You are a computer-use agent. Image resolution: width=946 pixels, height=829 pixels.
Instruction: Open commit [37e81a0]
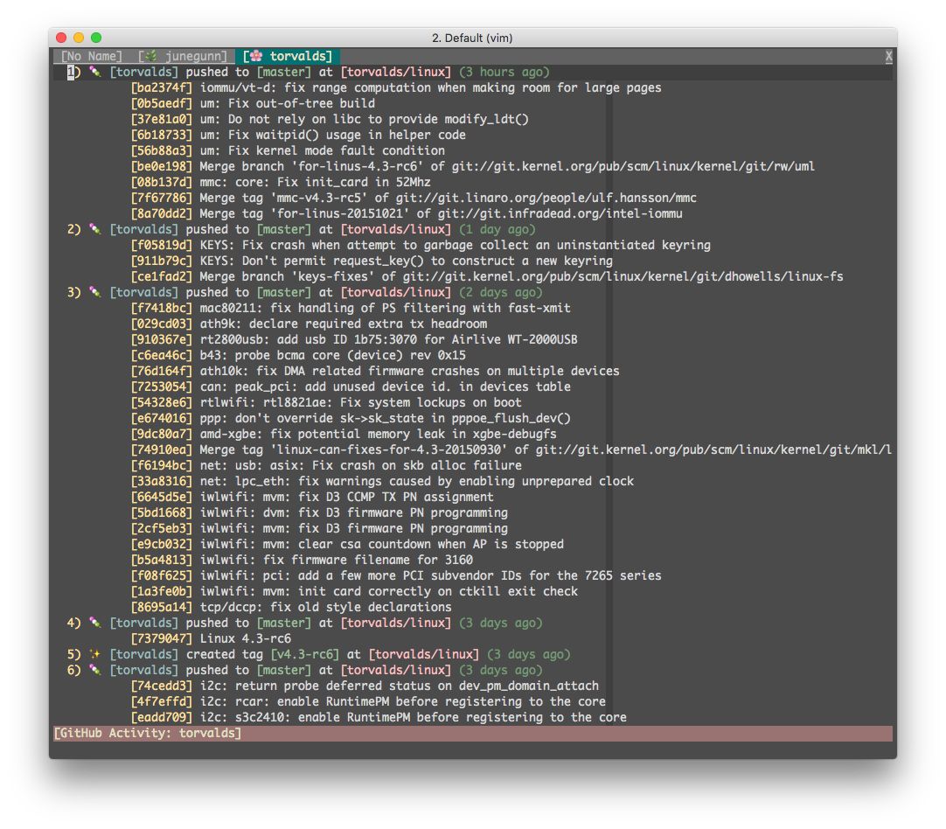162,119
